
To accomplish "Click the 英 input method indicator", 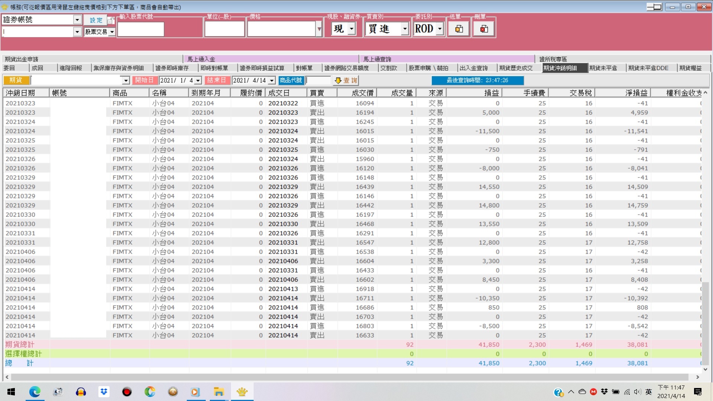I will [x=649, y=392].
